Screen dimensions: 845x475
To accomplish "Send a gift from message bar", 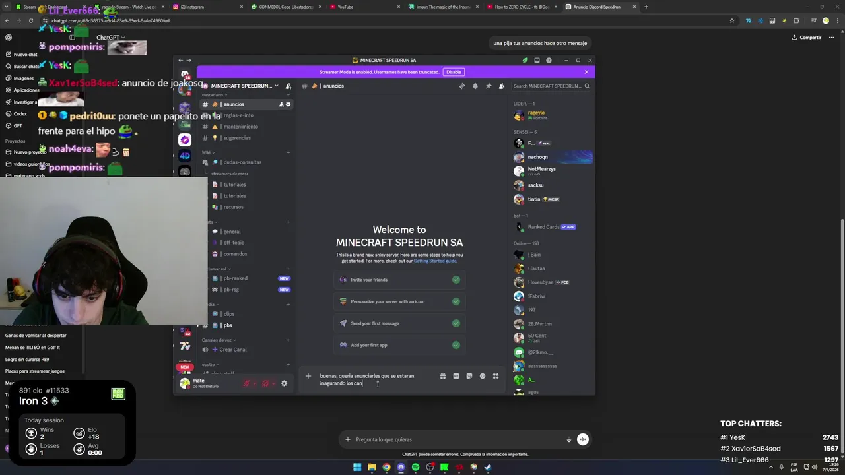I will [x=442, y=376].
